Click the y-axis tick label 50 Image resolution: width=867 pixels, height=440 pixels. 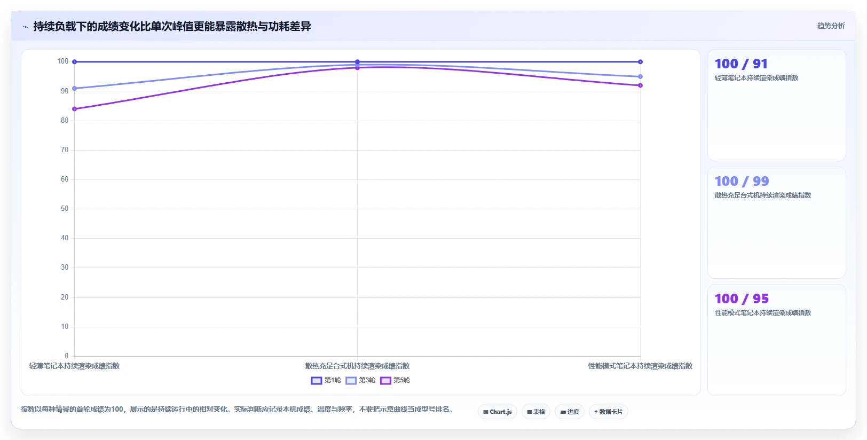[65, 209]
